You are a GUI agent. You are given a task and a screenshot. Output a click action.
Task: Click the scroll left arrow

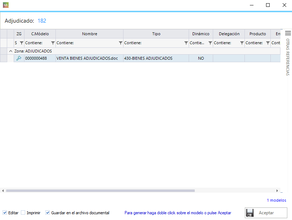(x=3, y=191)
